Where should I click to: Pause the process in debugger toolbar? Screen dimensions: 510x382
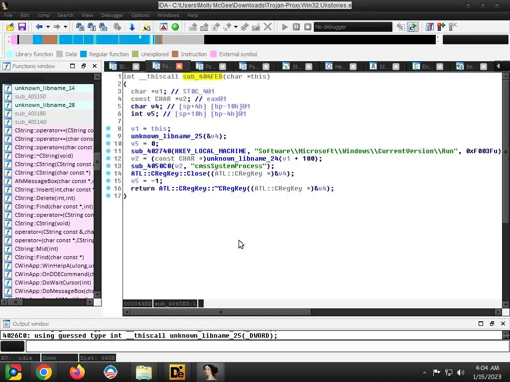pyautogui.click(x=296, y=27)
